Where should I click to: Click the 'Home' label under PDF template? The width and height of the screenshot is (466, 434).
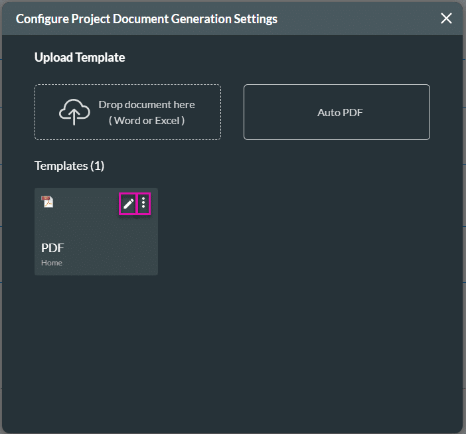click(52, 263)
